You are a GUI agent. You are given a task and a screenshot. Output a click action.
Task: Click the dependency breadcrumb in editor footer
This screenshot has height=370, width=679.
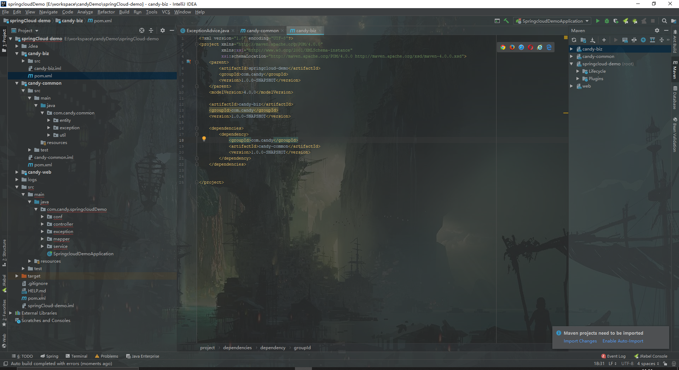[273, 348]
